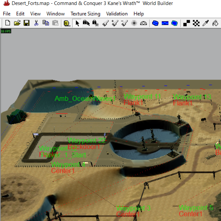Click the greyed Paste clipboard icon
The width and height of the screenshot is (221, 221).
[x=55, y=23]
